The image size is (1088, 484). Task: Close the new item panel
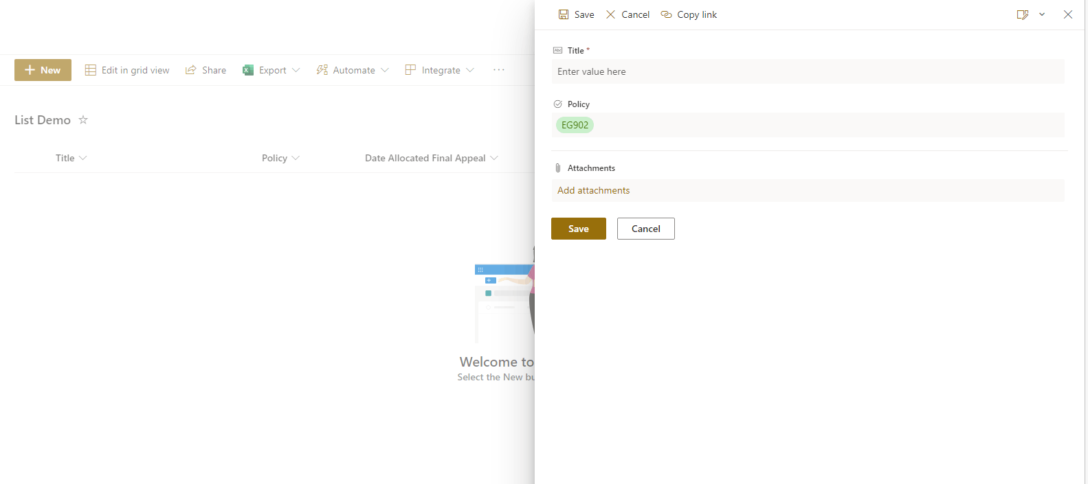click(1068, 14)
